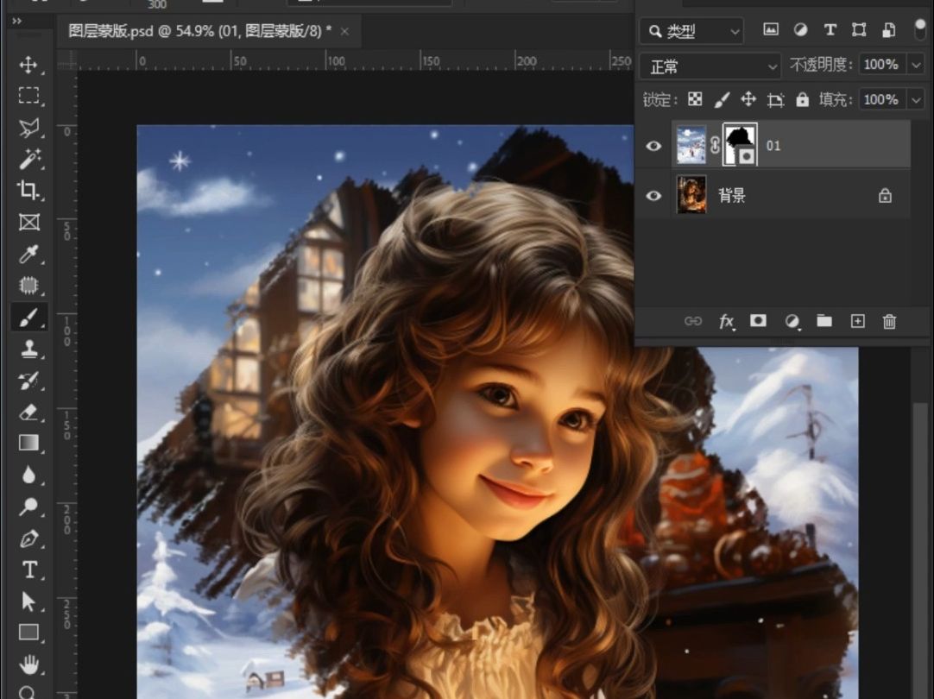Viewport: 934px width, 699px height.
Task: Select the Pen tool
Action: [x=28, y=538]
